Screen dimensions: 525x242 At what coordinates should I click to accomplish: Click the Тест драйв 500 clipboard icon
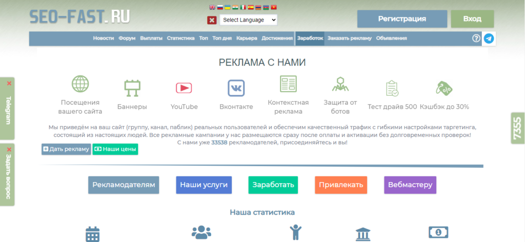pos(392,88)
